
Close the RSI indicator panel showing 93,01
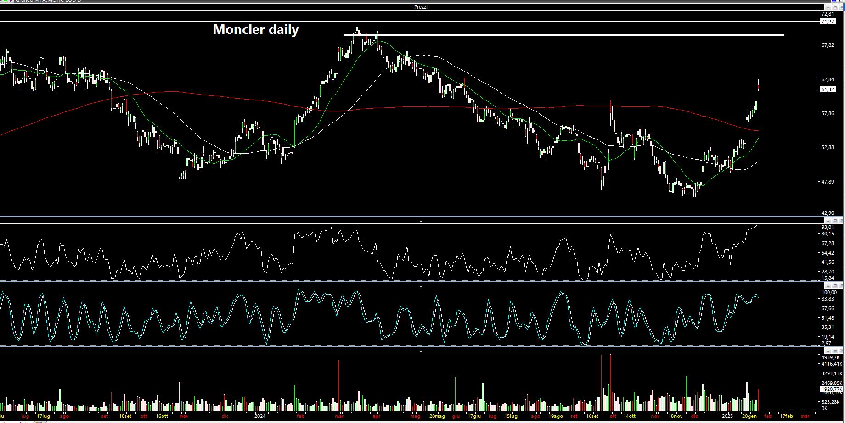[x=841, y=221]
